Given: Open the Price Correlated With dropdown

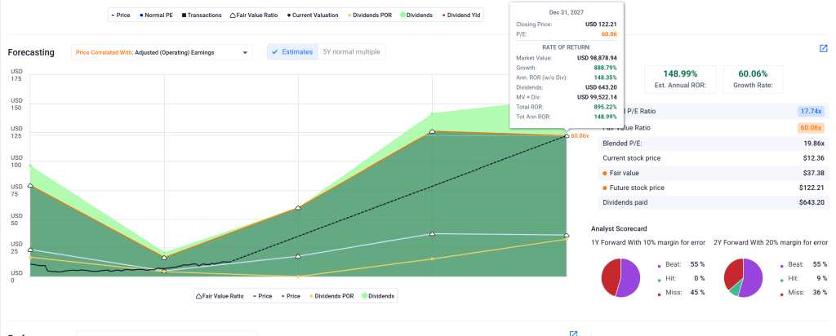Looking at the screenshot, I should [162, 52].
